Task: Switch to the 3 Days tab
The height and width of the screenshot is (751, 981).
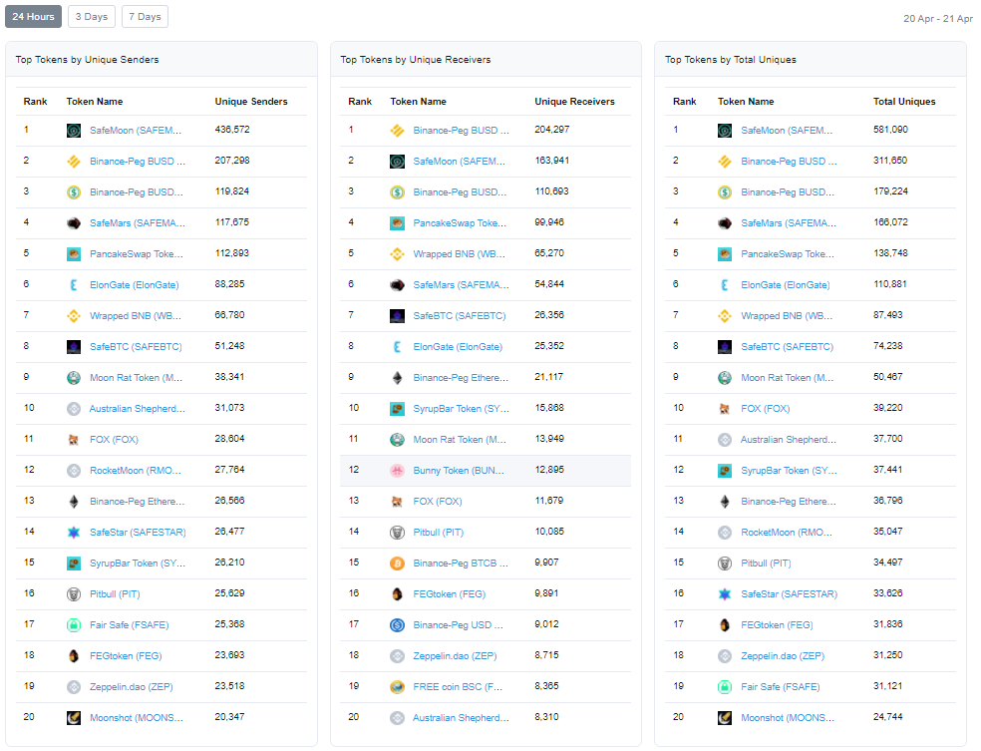Action: (92, 17)
